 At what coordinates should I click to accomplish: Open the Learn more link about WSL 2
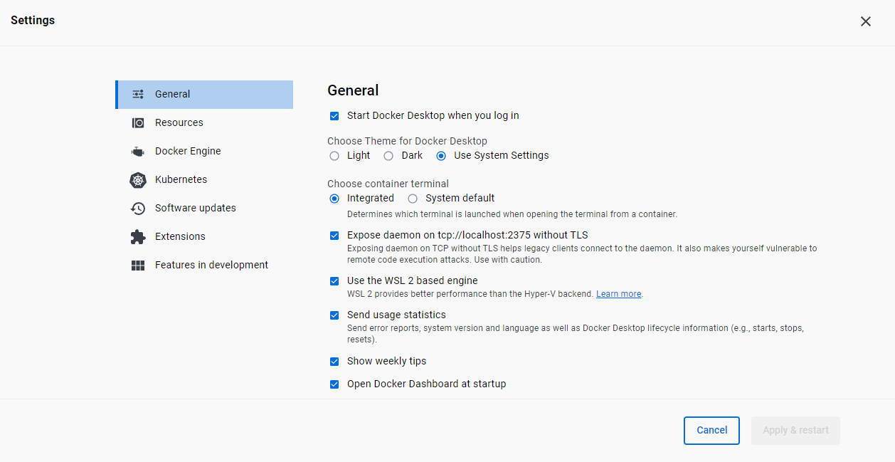618,294
